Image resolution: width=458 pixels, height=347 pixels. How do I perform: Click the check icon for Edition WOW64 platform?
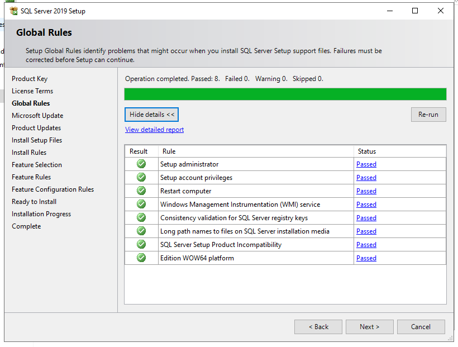141,258
